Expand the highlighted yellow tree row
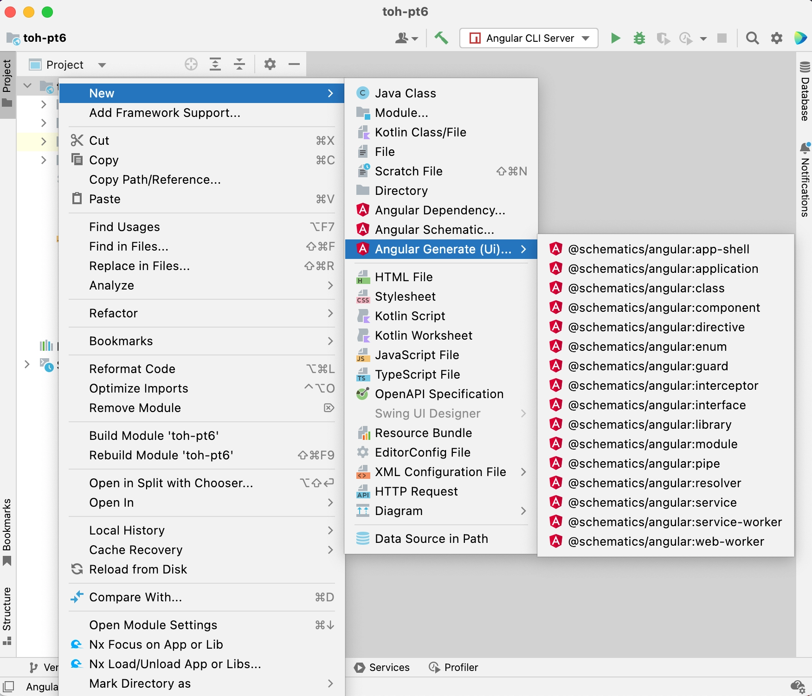 tap(44, 142)
